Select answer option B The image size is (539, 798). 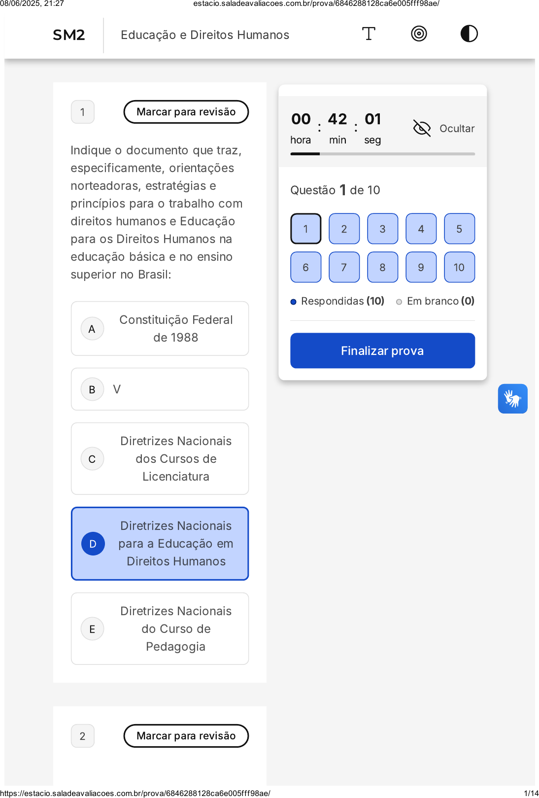coord(160,389)
